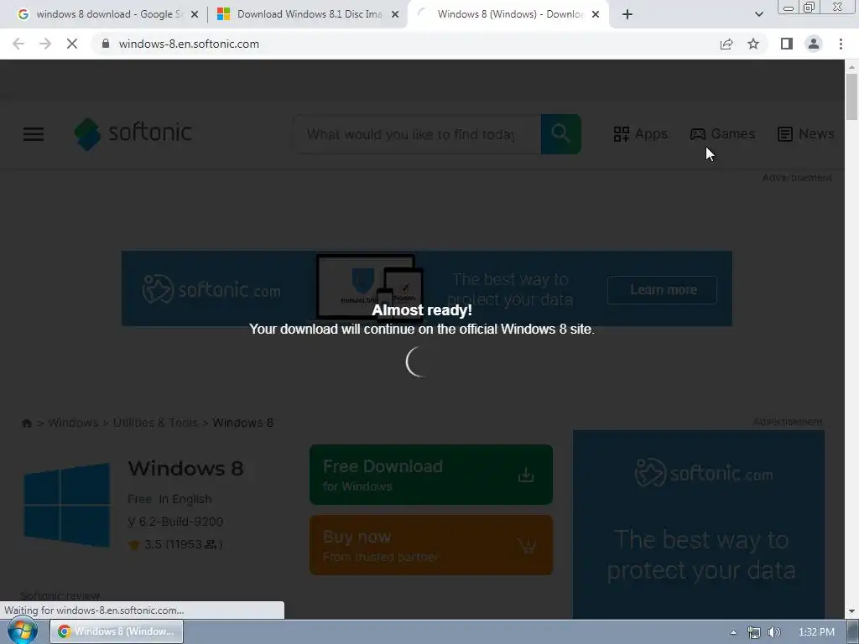859x644 pixels.
Task: Select the Chrome window in the taskbar
Action: pos(117,631)
